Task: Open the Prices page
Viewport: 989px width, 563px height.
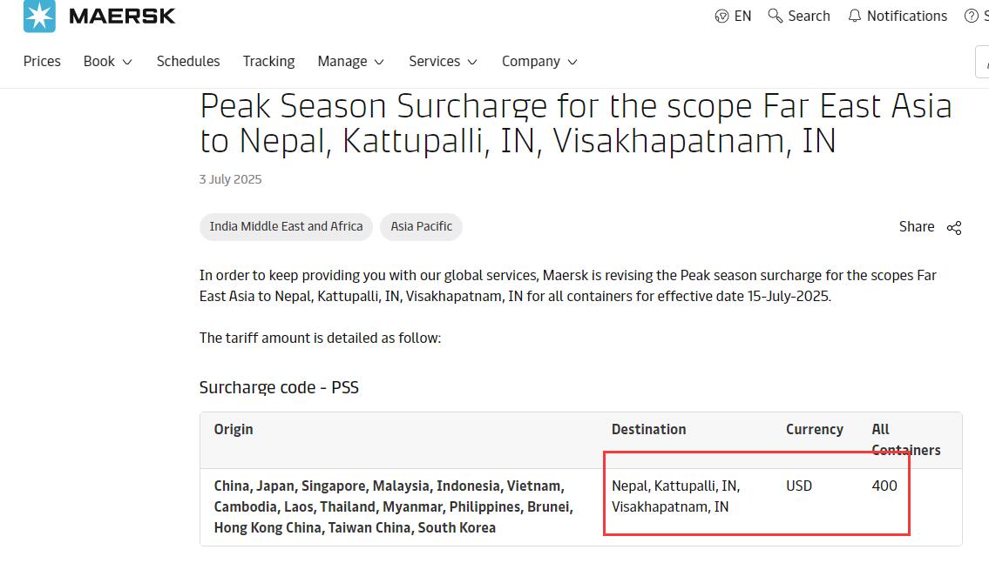Action: coord(42,61)
